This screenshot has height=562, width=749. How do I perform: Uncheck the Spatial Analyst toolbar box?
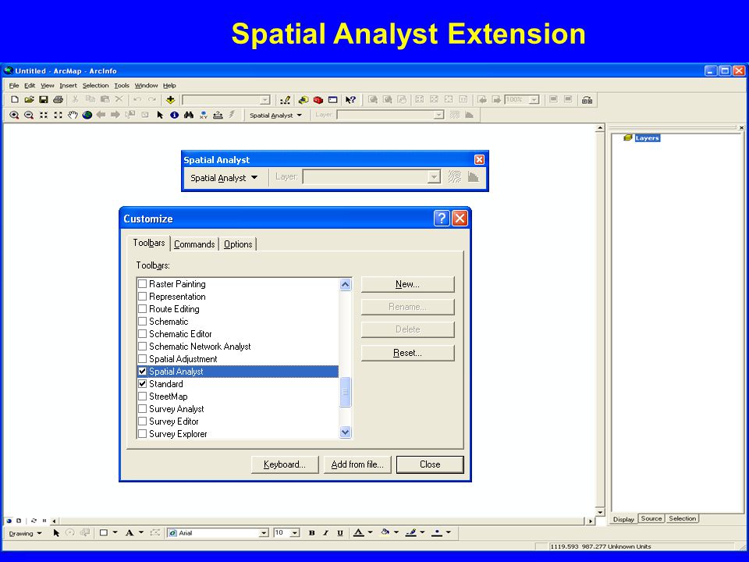[x=142, y=372]
